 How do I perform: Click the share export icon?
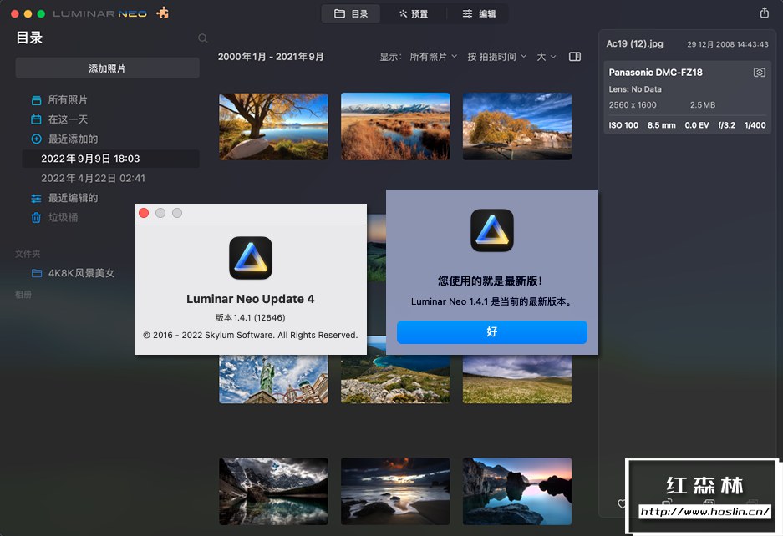[x=764, y=13]
